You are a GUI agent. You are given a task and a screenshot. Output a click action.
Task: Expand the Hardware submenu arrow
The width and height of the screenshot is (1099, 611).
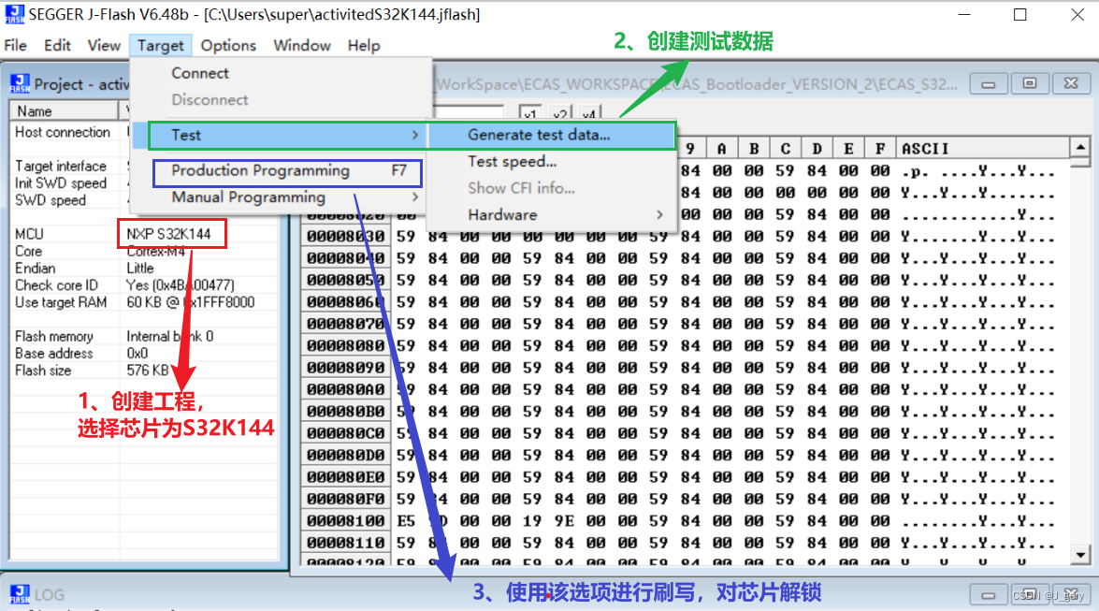click(x=659, y=214)
